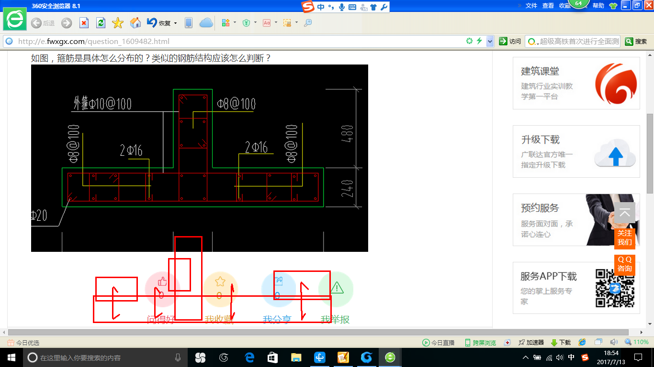Click the screenshot scissors icon
Screen dimensions: 654x367
tap(288, 23)
